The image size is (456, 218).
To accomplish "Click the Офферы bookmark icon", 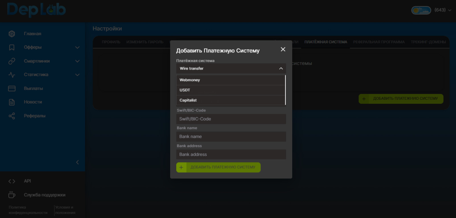I will pyautogui.click(x=12, y=48).
